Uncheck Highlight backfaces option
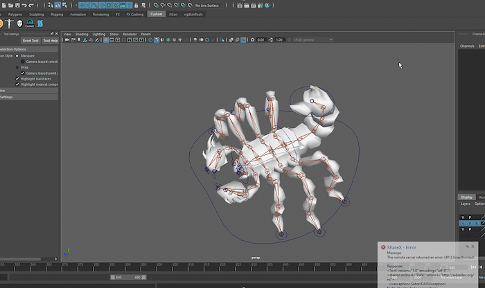 pos(17,78)
